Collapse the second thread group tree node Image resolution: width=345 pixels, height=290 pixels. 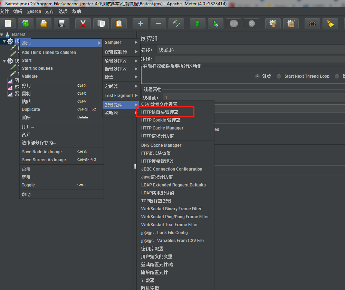tap(4, 61)
